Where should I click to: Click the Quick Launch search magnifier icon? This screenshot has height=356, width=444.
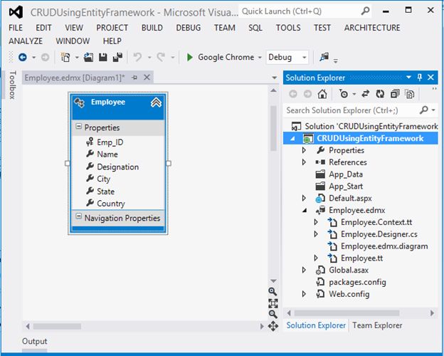point(366,11)
